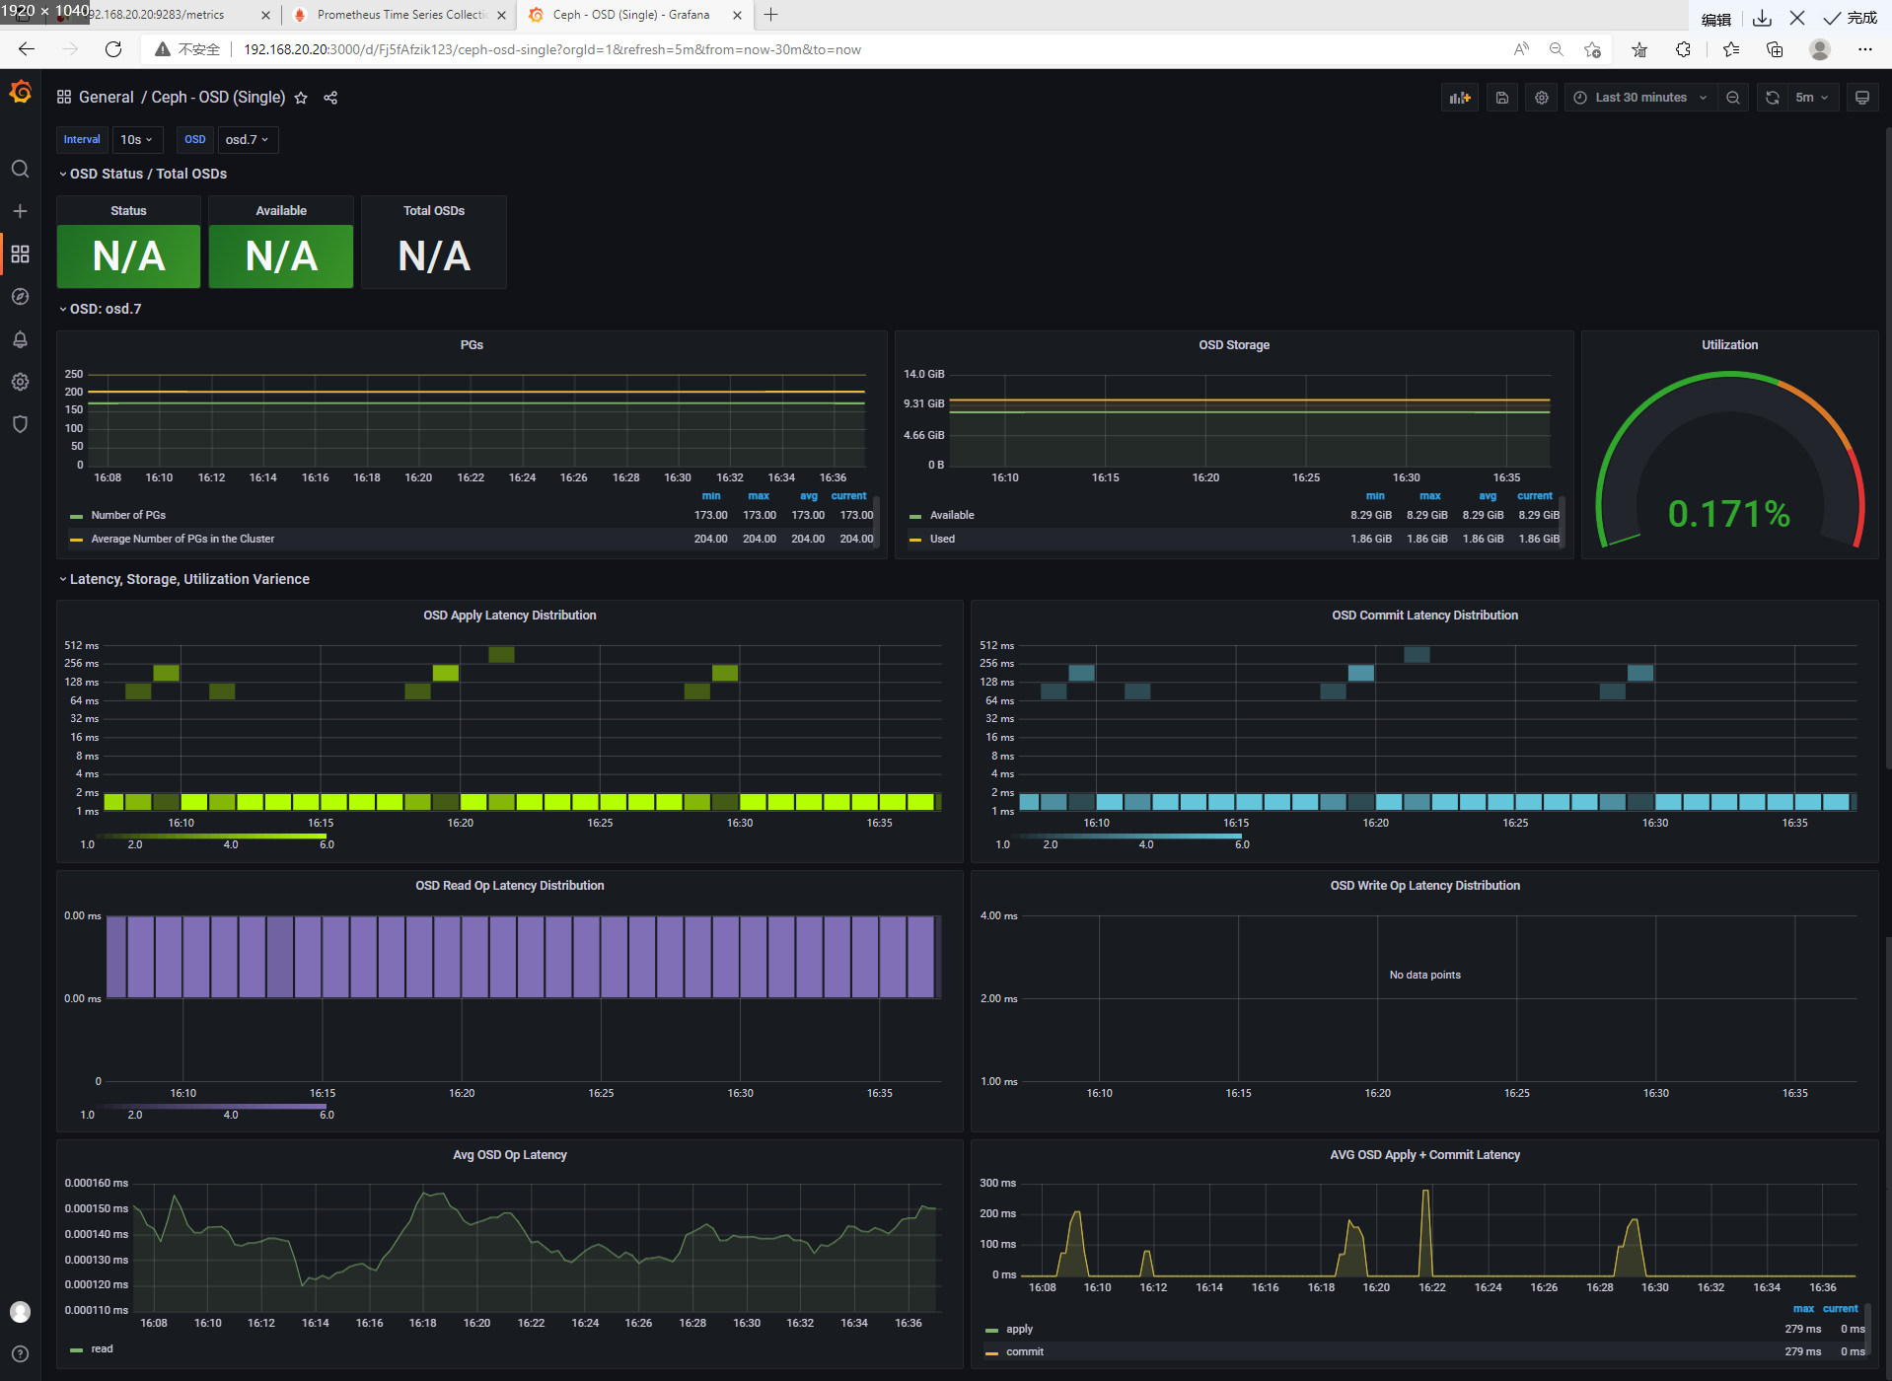This screenshot has height=1381, width=1892.
Task: Open dashboard settings gear in top bar
Action: coord(1542,98)
